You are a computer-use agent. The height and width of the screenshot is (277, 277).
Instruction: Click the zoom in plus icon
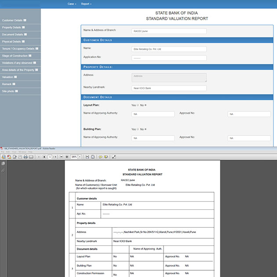[x=67, y=157]
